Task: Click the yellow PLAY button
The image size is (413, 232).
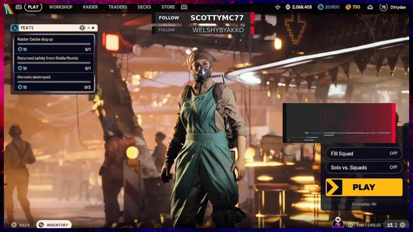Action: point(364,187)
